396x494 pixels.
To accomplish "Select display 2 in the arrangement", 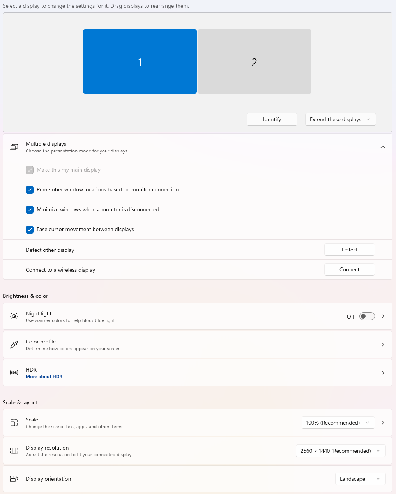I will 255,62.
